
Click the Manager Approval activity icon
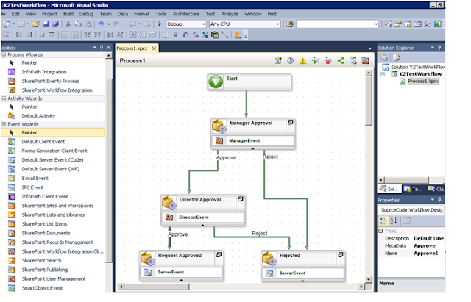219,126
